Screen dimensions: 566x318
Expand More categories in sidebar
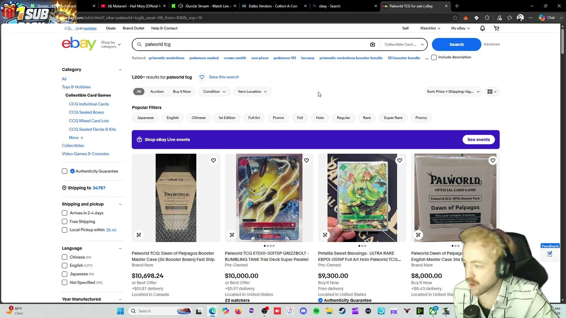pos(76,138)
